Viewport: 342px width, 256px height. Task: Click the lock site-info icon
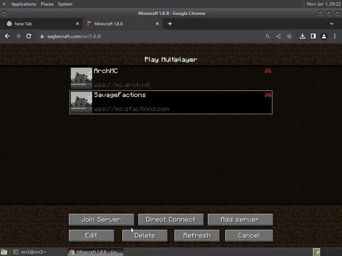click(42, 36)
